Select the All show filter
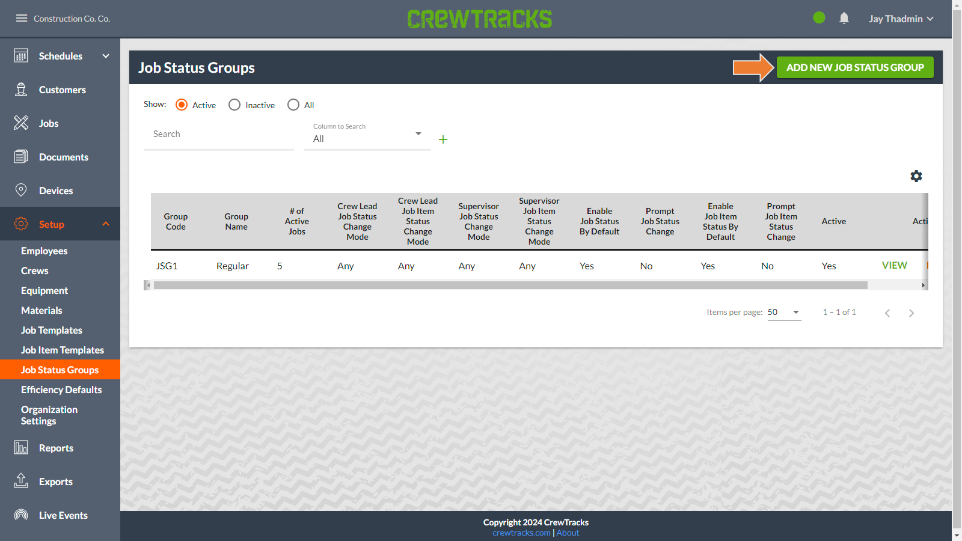 click(x=293, y=105)
